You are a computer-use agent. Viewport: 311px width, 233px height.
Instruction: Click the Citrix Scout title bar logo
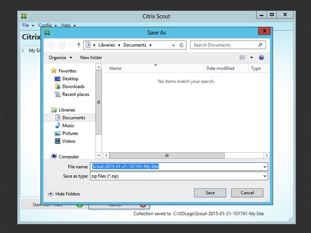24,16
